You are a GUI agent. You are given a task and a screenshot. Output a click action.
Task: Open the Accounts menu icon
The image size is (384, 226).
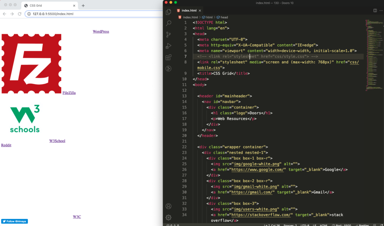[168, 206]
